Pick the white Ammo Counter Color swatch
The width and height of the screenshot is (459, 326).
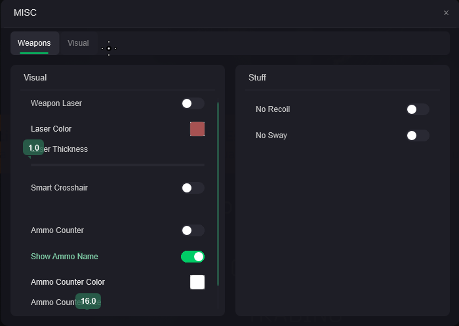pos(197,282)
